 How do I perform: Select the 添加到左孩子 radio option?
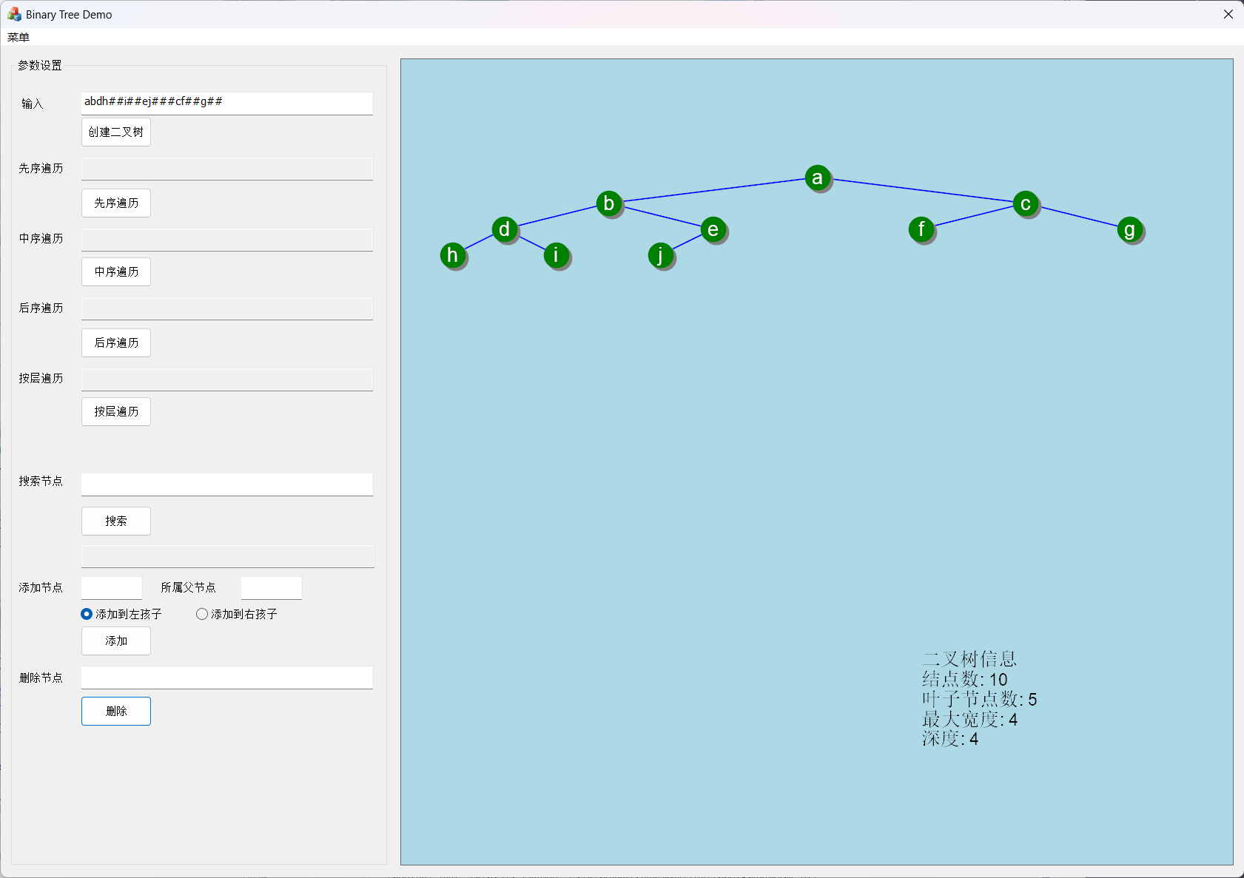pyautogui.click(x=121, y=614)
